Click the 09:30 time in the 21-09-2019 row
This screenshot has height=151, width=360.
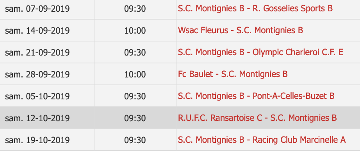[135, 53]
